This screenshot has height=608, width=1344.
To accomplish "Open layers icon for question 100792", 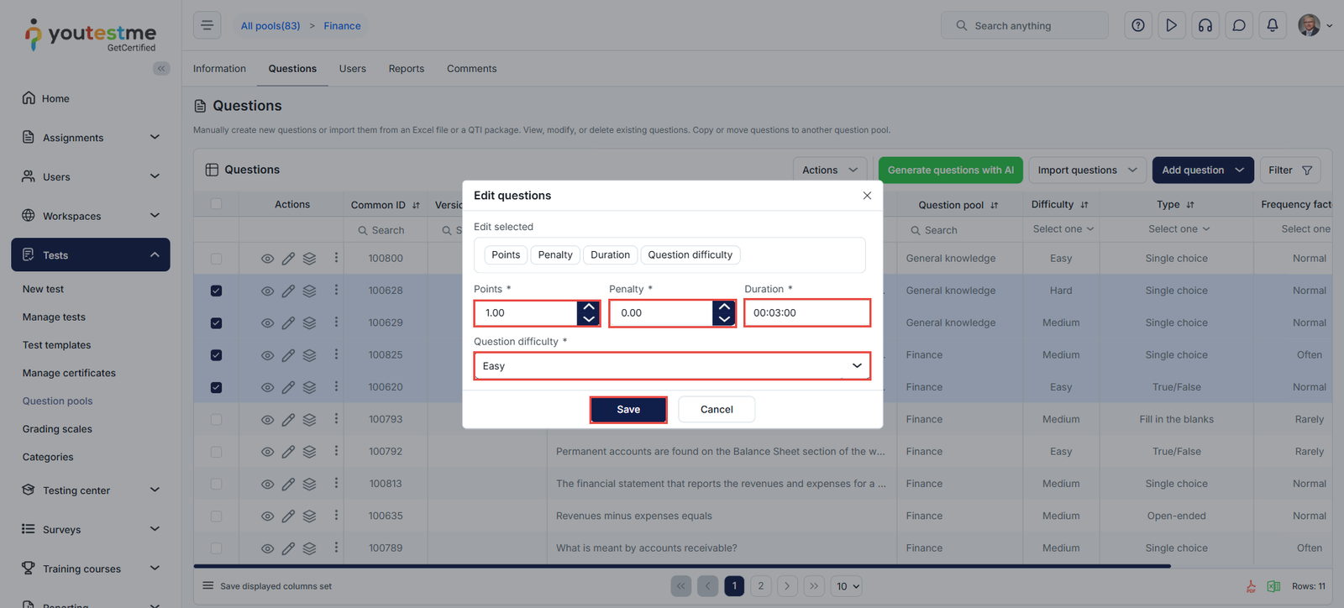I will pyautogui.click(x=309, y=452).
